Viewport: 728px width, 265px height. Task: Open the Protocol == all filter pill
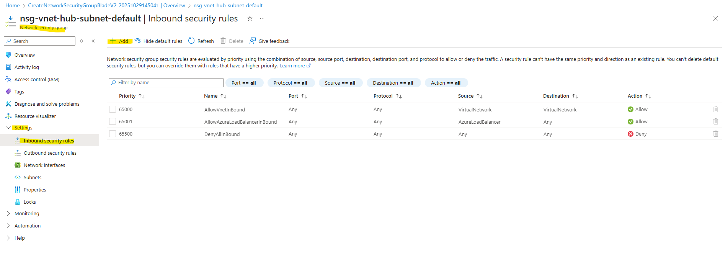291,83
